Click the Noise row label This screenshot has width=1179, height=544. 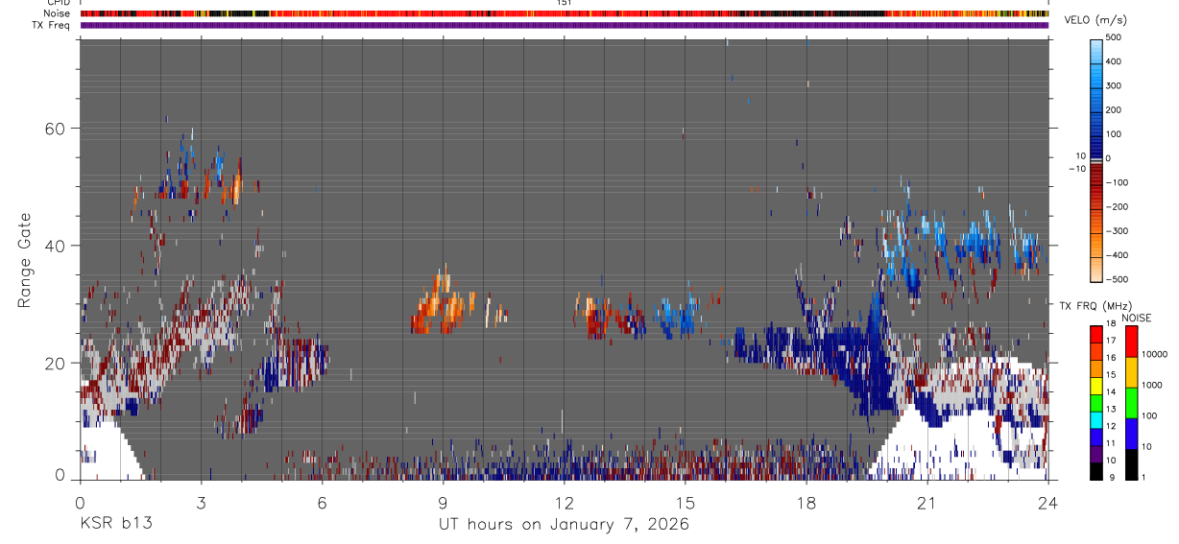(x=58, y=13)
